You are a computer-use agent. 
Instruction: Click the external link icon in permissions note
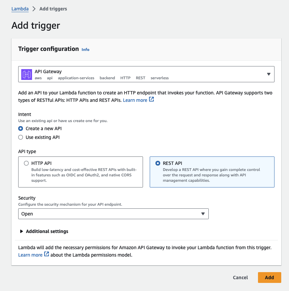pyautogui.click(x=46, y=255)
